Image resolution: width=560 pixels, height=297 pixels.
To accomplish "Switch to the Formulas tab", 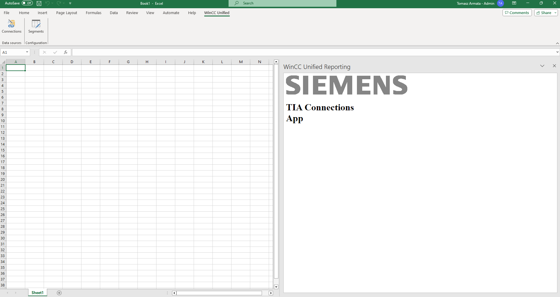I will (x=93, y=13).
